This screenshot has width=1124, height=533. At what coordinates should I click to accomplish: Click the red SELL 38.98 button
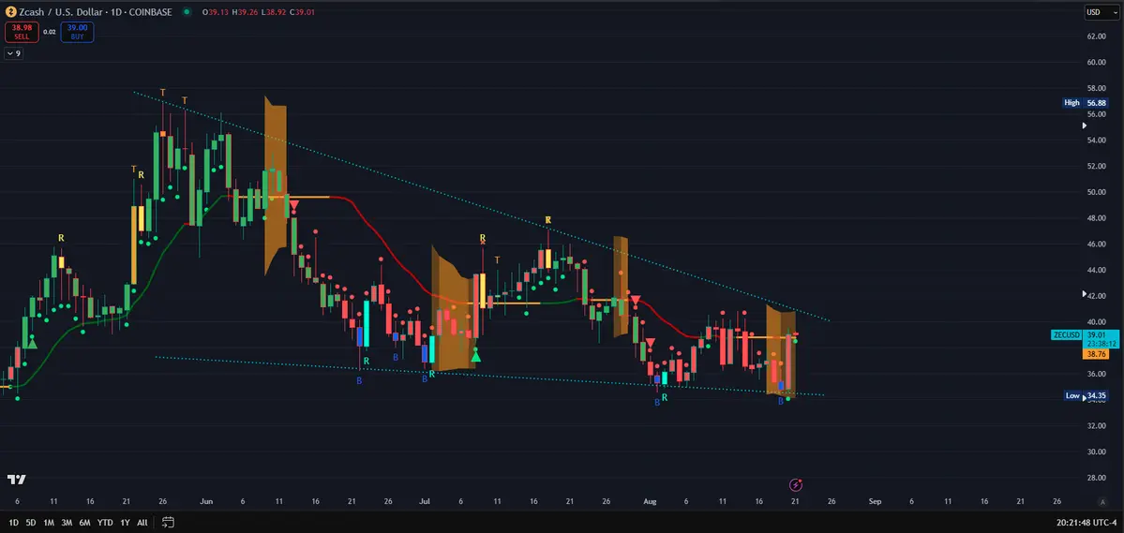(20, 32)
